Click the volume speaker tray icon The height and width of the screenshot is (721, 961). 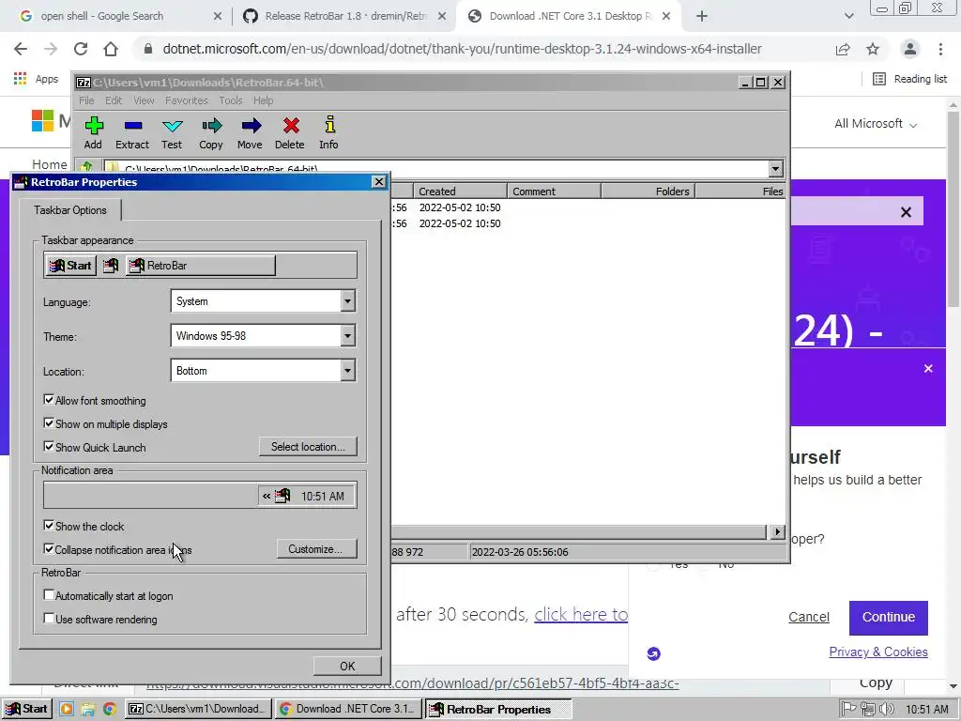[x=886, y=709]
